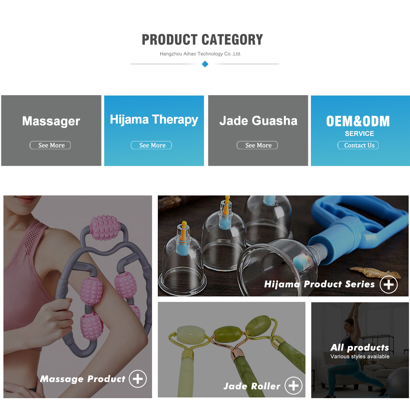Open the Jade Guasha tile heading
Image resolution: width=410 pixels, height=419 pixels.
[258, 121]
